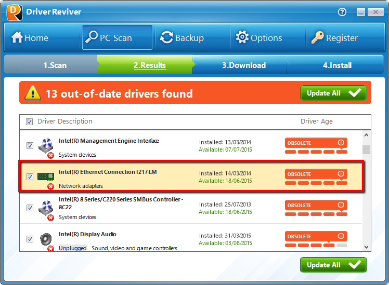Click the bottom Update All button

coord(333,265)
